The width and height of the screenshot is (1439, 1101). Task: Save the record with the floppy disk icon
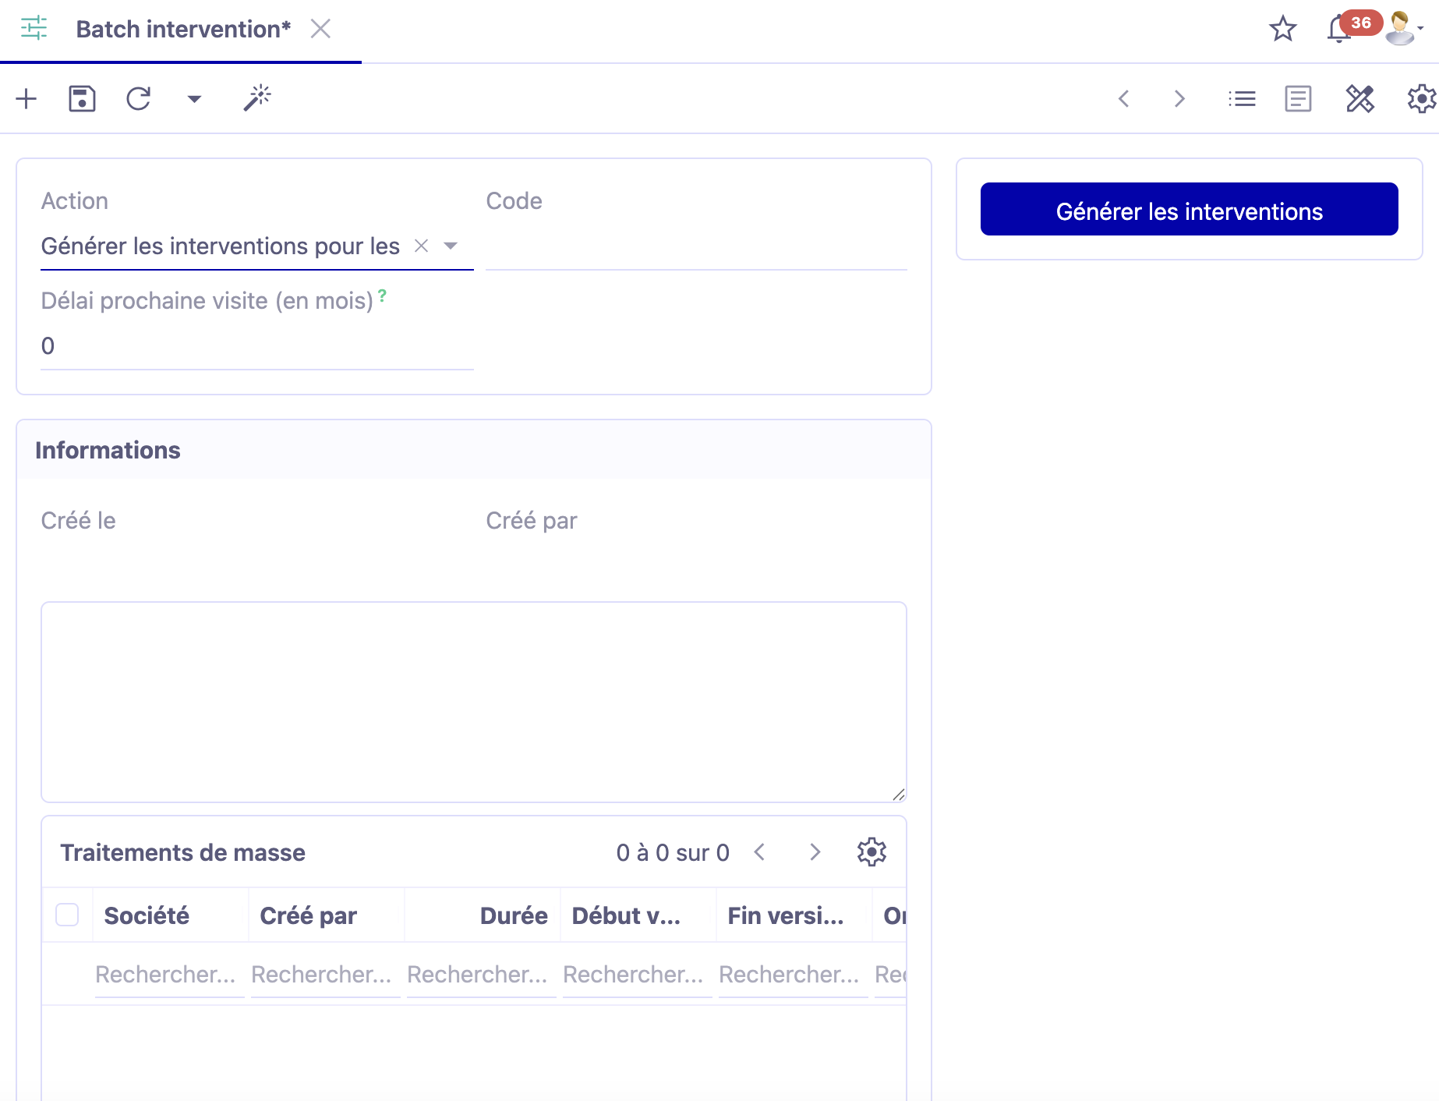tap(82, 99)
